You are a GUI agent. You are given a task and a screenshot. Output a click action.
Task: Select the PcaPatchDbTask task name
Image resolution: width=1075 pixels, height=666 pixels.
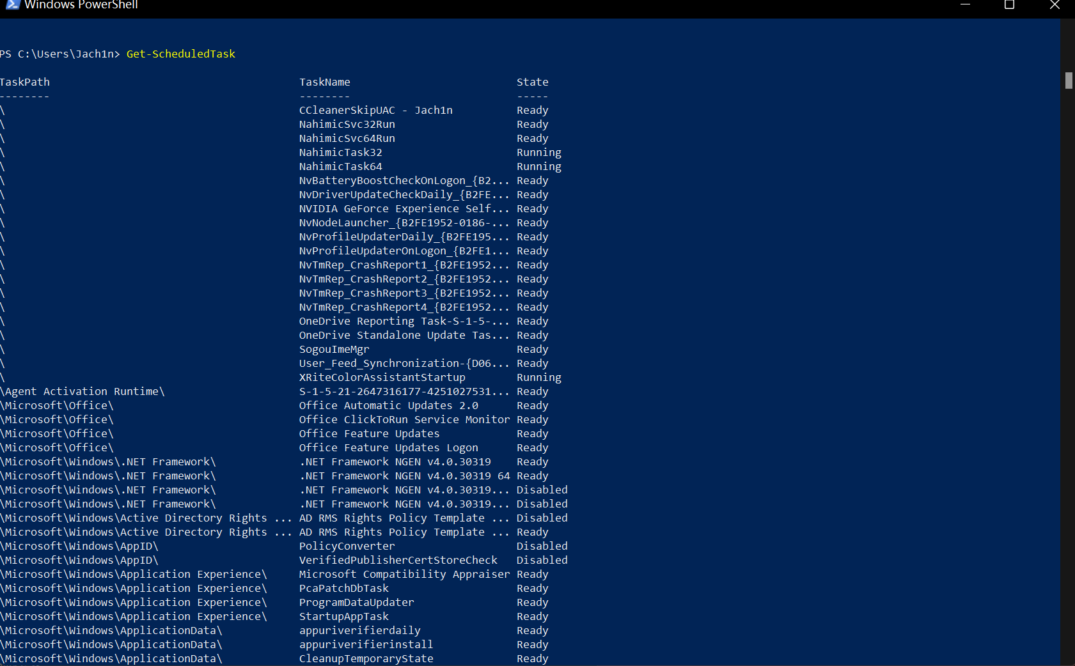pos(344,588)
